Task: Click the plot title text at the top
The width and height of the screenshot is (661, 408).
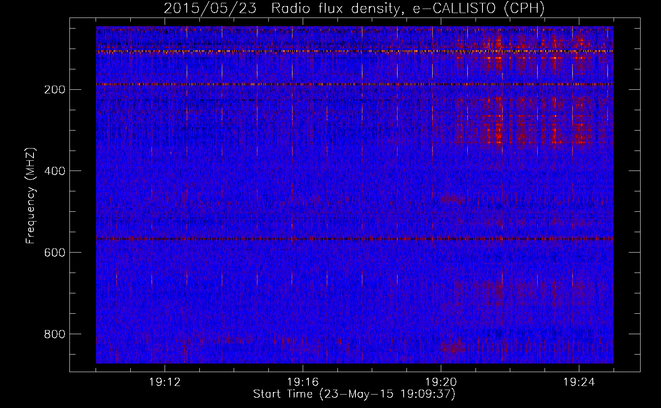Action: 354,8
